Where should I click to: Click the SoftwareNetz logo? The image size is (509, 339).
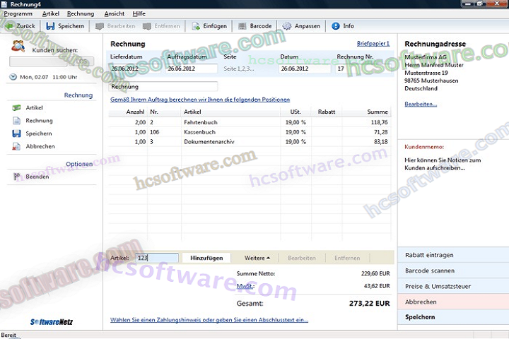click(x=52, y=322)
